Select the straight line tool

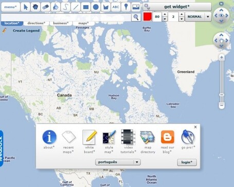click(76, 7)
